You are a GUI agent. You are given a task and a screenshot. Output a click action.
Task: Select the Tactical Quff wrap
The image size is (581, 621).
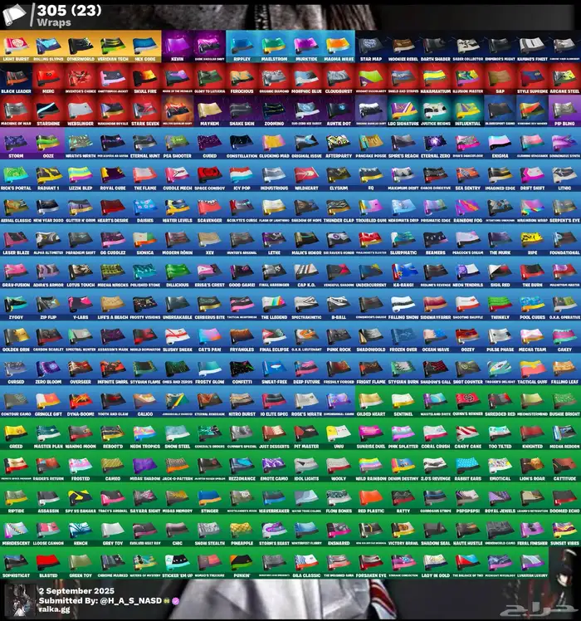[x=532, y=369]
